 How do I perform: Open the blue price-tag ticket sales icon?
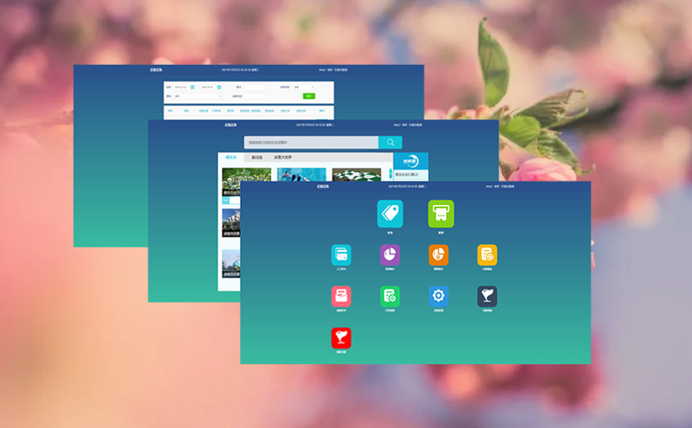(390, 214)
